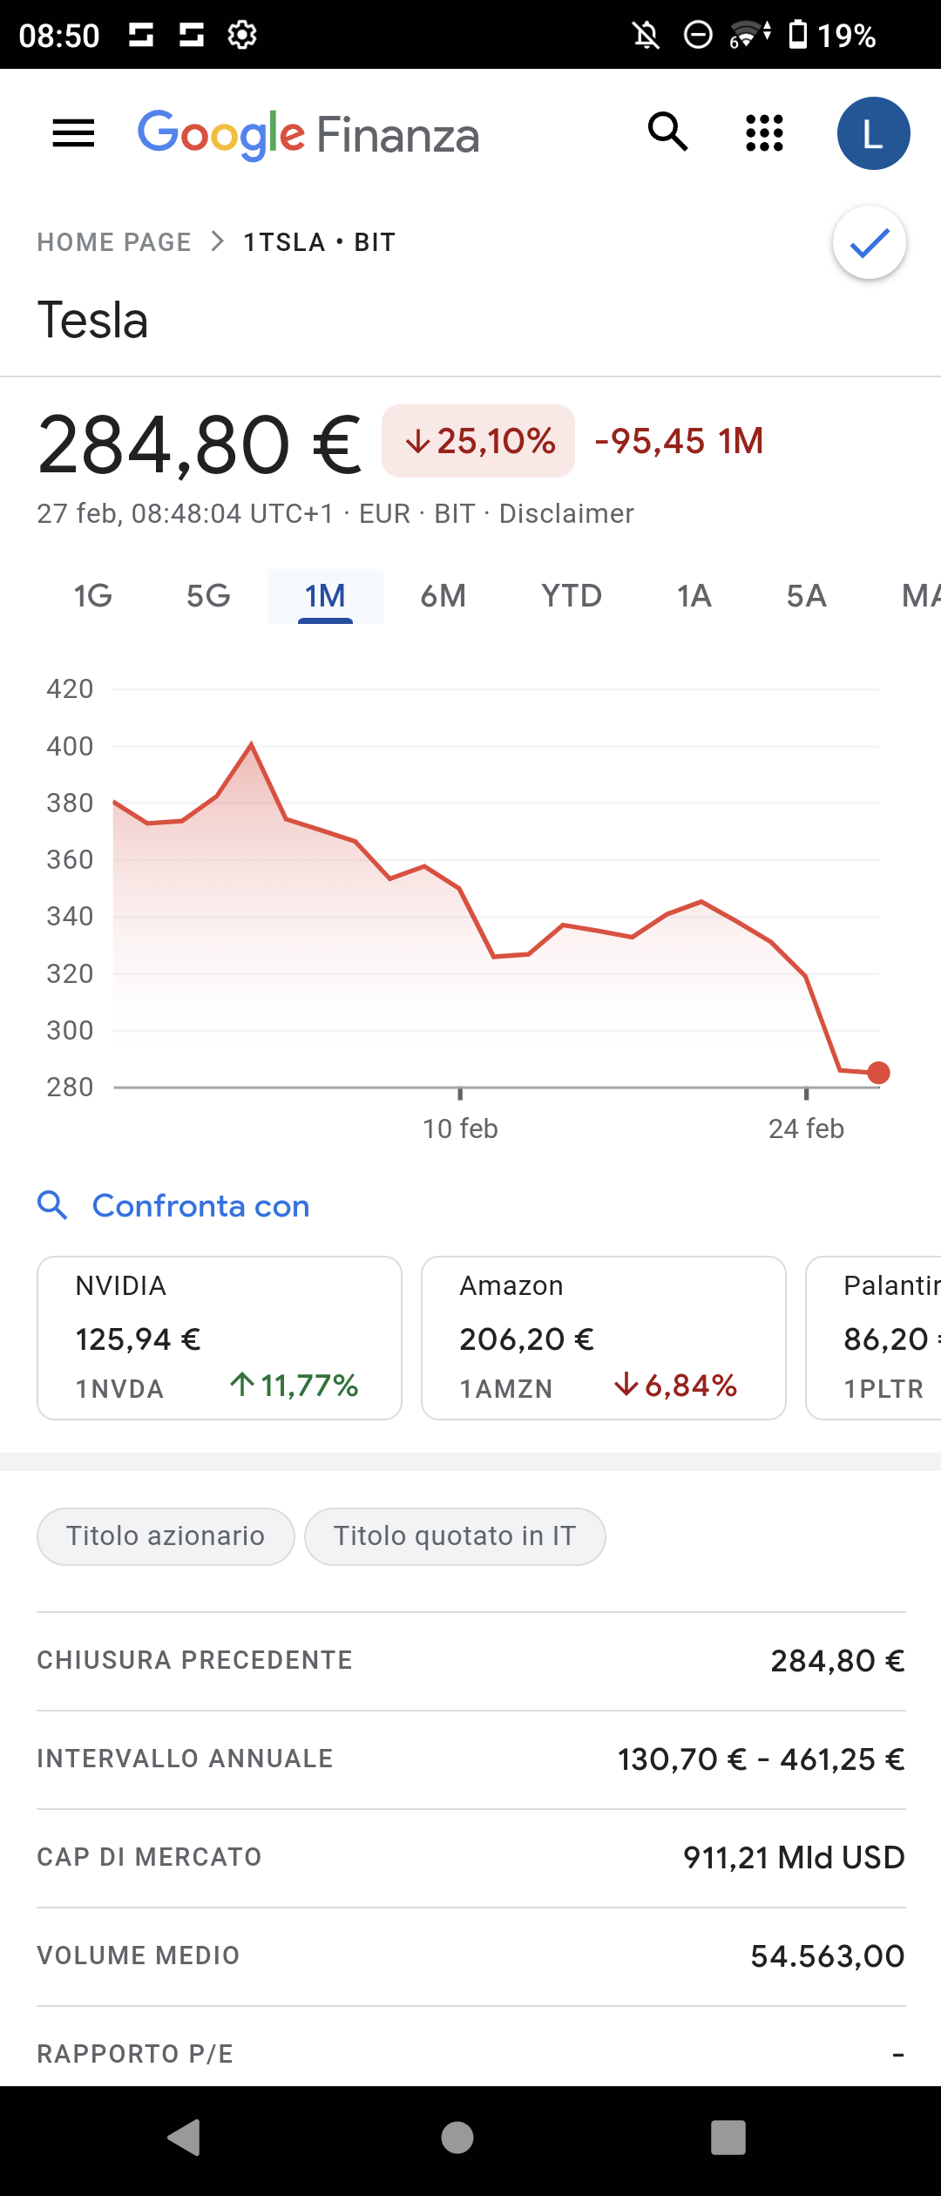Tap the red end-point marker on chart
The image size is (941, 2196).
[x=879, y=1073]
